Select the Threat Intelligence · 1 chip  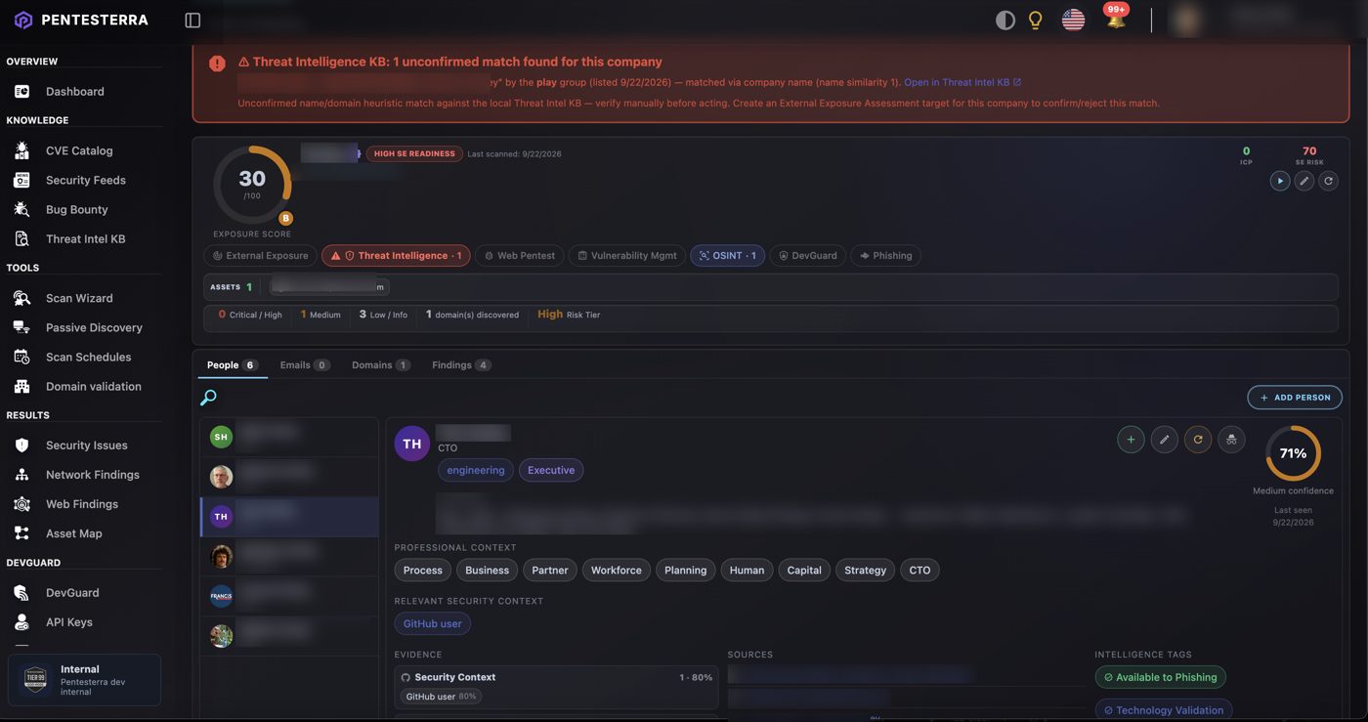[396, 256]
